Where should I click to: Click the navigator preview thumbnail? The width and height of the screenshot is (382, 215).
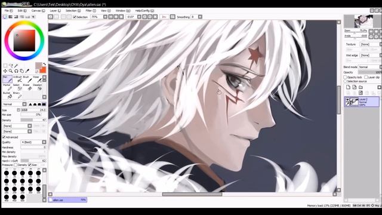pyautogui.click(x=363, y=21)
